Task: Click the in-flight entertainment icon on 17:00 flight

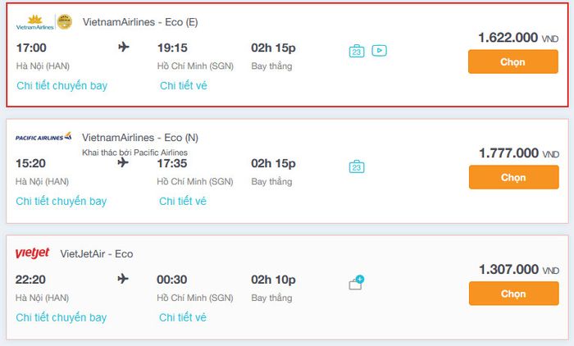Action: point(379,51)
